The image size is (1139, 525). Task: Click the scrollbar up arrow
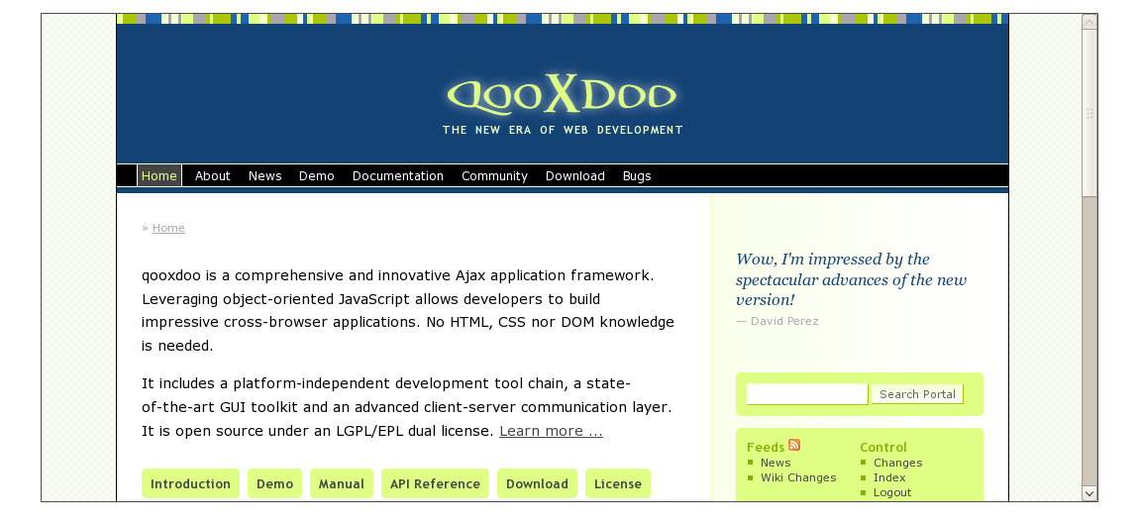click(x=1089, y=22)
